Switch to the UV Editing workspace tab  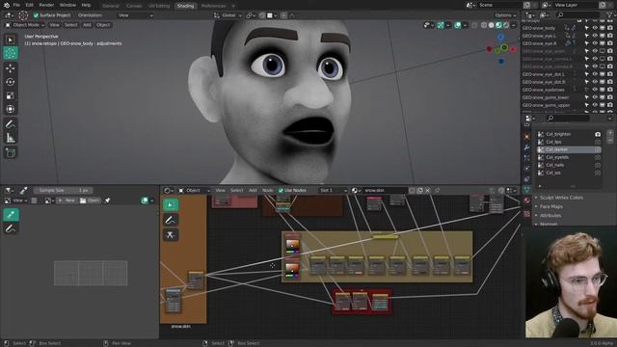click(159, 6)
